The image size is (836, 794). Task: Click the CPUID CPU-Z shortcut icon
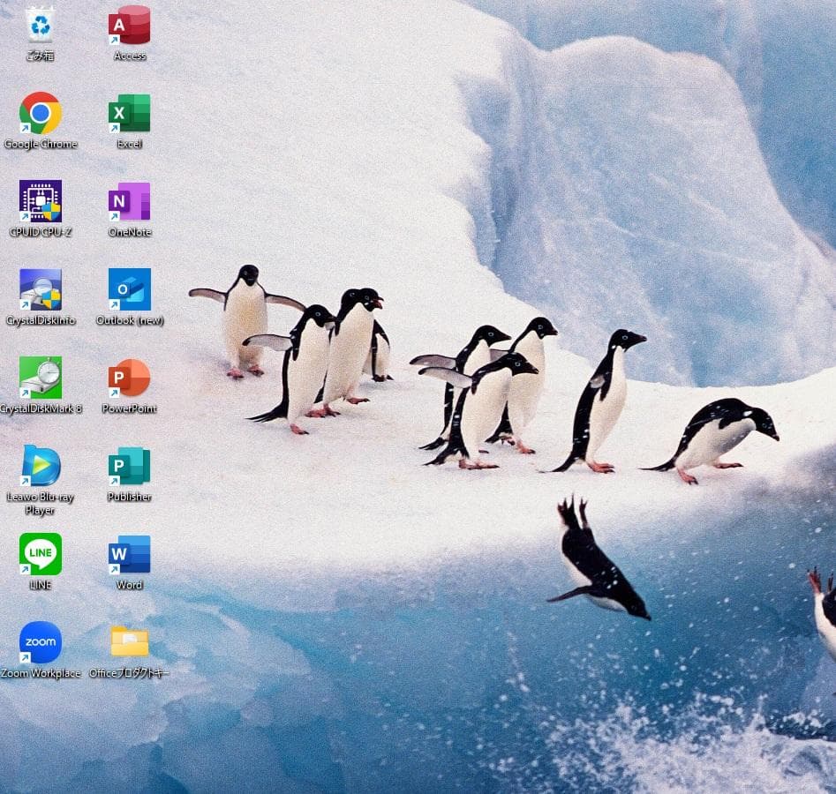41,201
